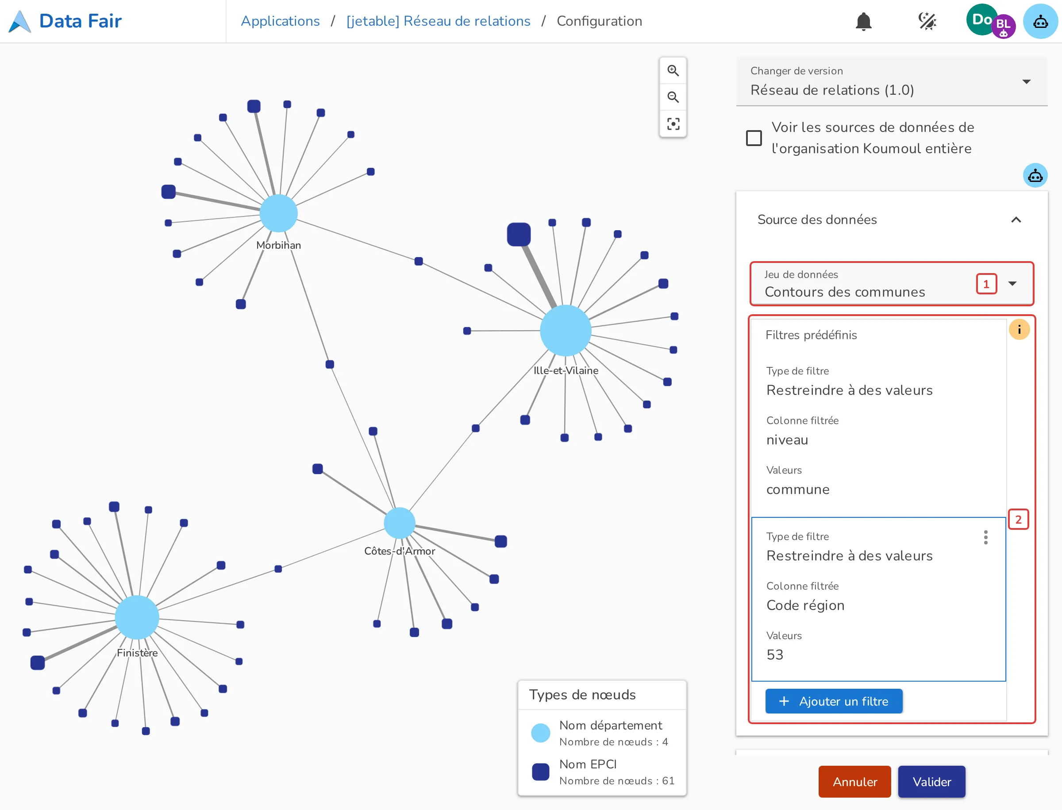Go to Applications breadcrumb
The image size is (1062, 810).
click(x=280, y=21)
